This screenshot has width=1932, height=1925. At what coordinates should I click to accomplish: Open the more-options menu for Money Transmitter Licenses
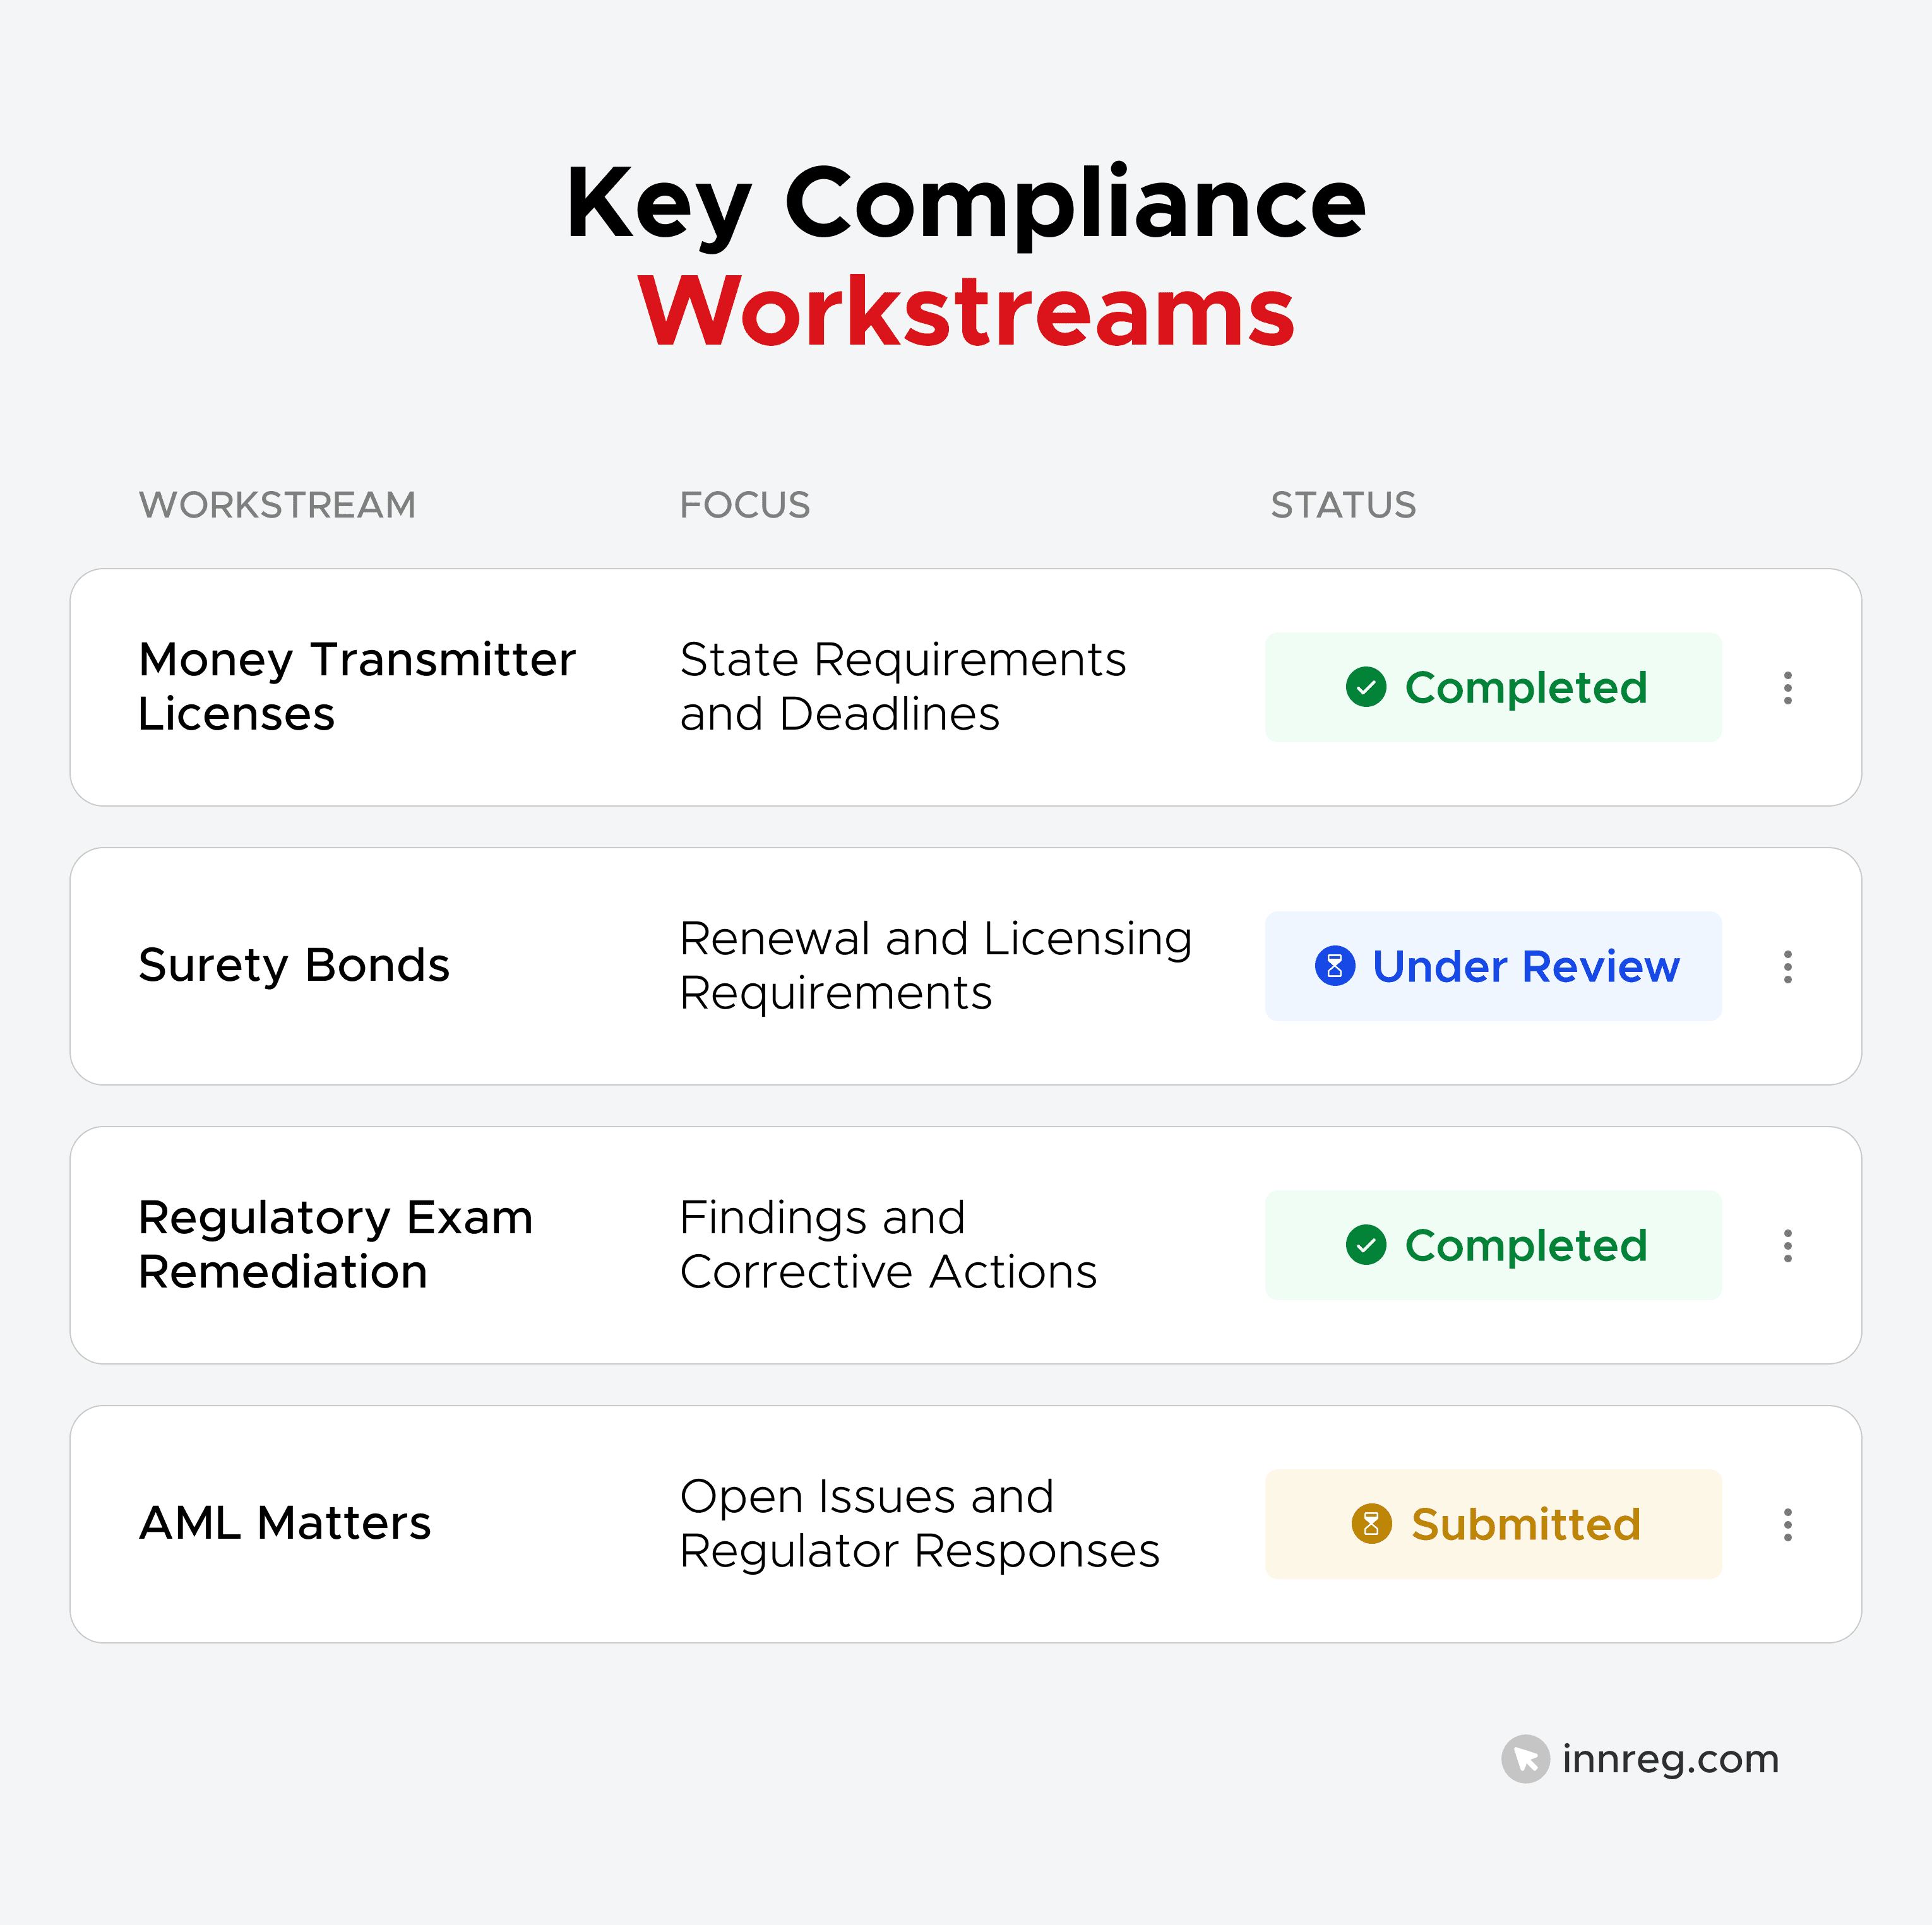click(x=1787, y=688)
